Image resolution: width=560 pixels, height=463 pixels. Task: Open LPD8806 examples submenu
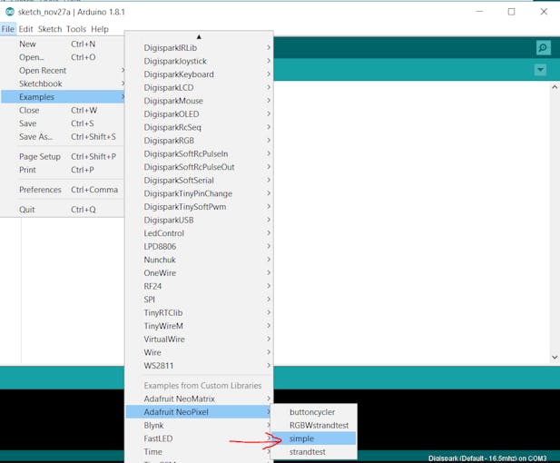pos(199,246)
